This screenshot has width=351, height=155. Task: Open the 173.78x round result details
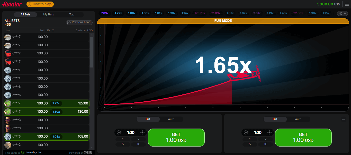(200, 13)
